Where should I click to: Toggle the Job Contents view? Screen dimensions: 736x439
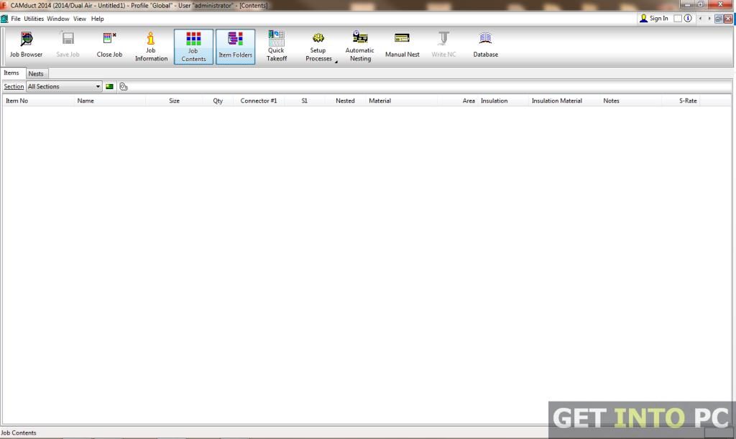[193, 46]
